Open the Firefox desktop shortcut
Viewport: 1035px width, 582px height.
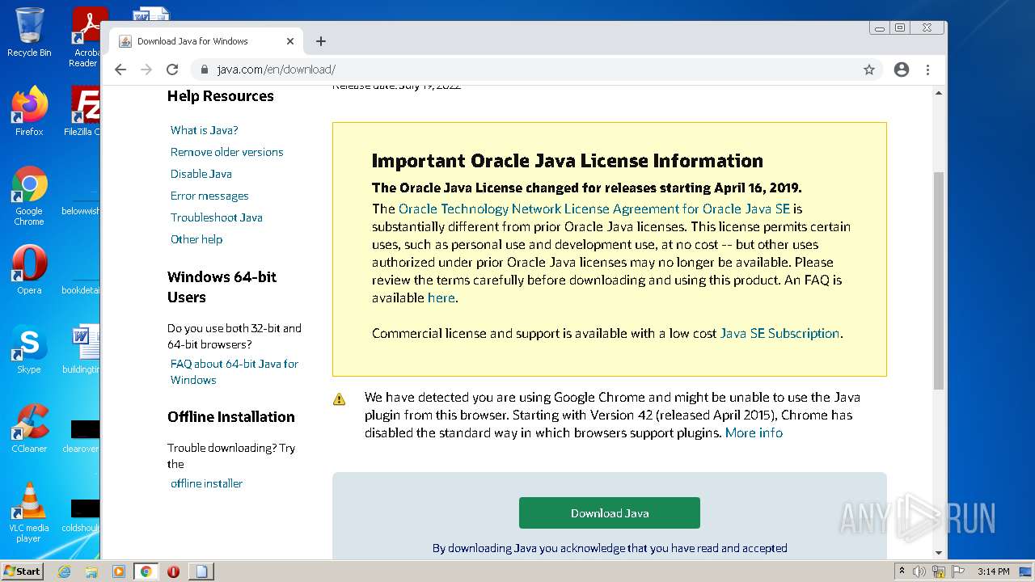pos(29,112)
